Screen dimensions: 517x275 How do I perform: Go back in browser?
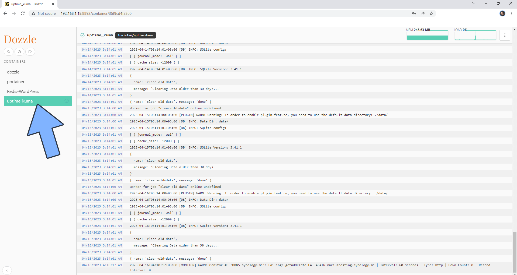point(5,13)
